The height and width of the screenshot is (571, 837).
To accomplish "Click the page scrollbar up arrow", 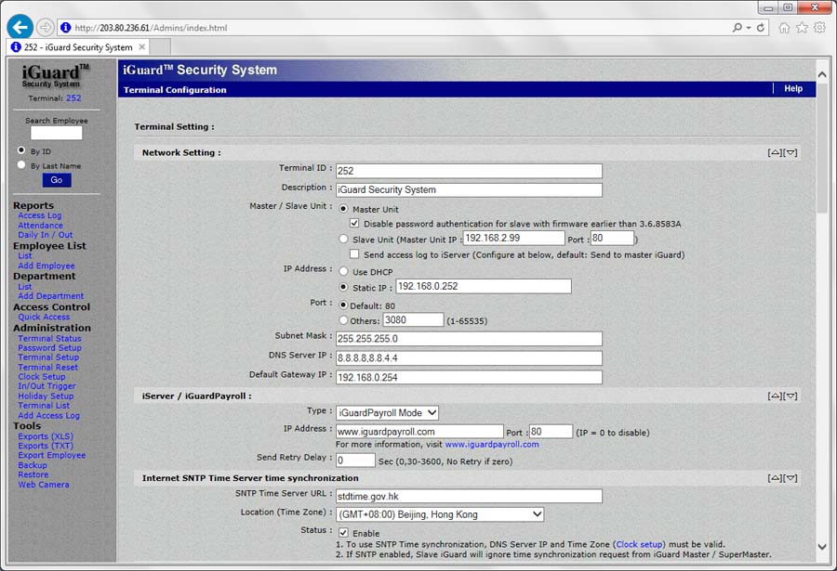I will tap(822, 75).
